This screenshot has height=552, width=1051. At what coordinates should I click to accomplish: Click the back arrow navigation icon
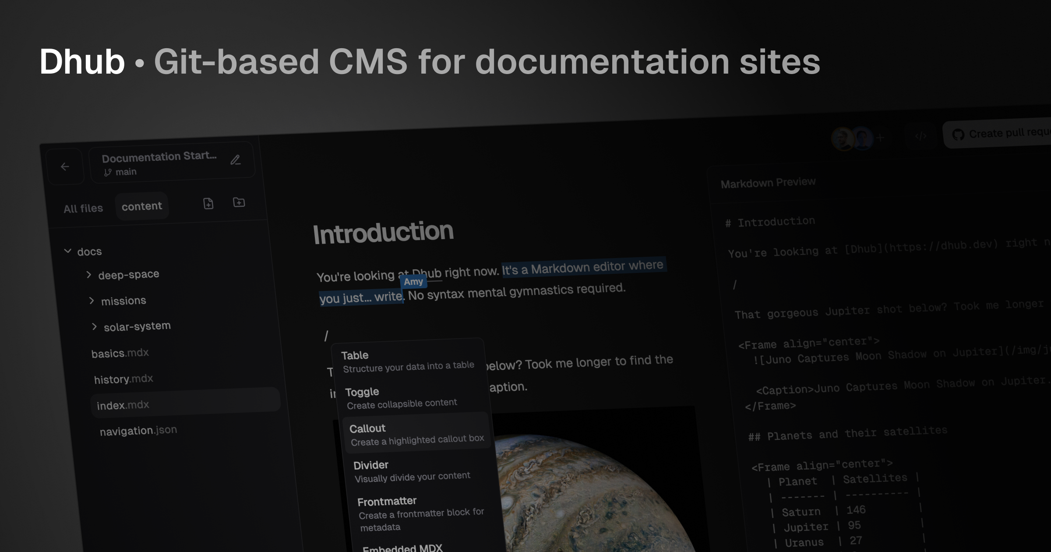(x=65, y=166)
